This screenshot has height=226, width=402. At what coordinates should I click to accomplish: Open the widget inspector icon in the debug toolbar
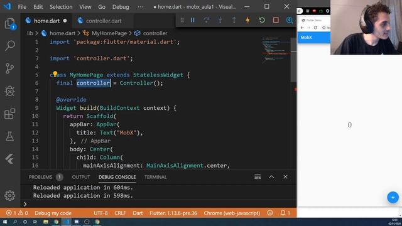click(290, 20)
